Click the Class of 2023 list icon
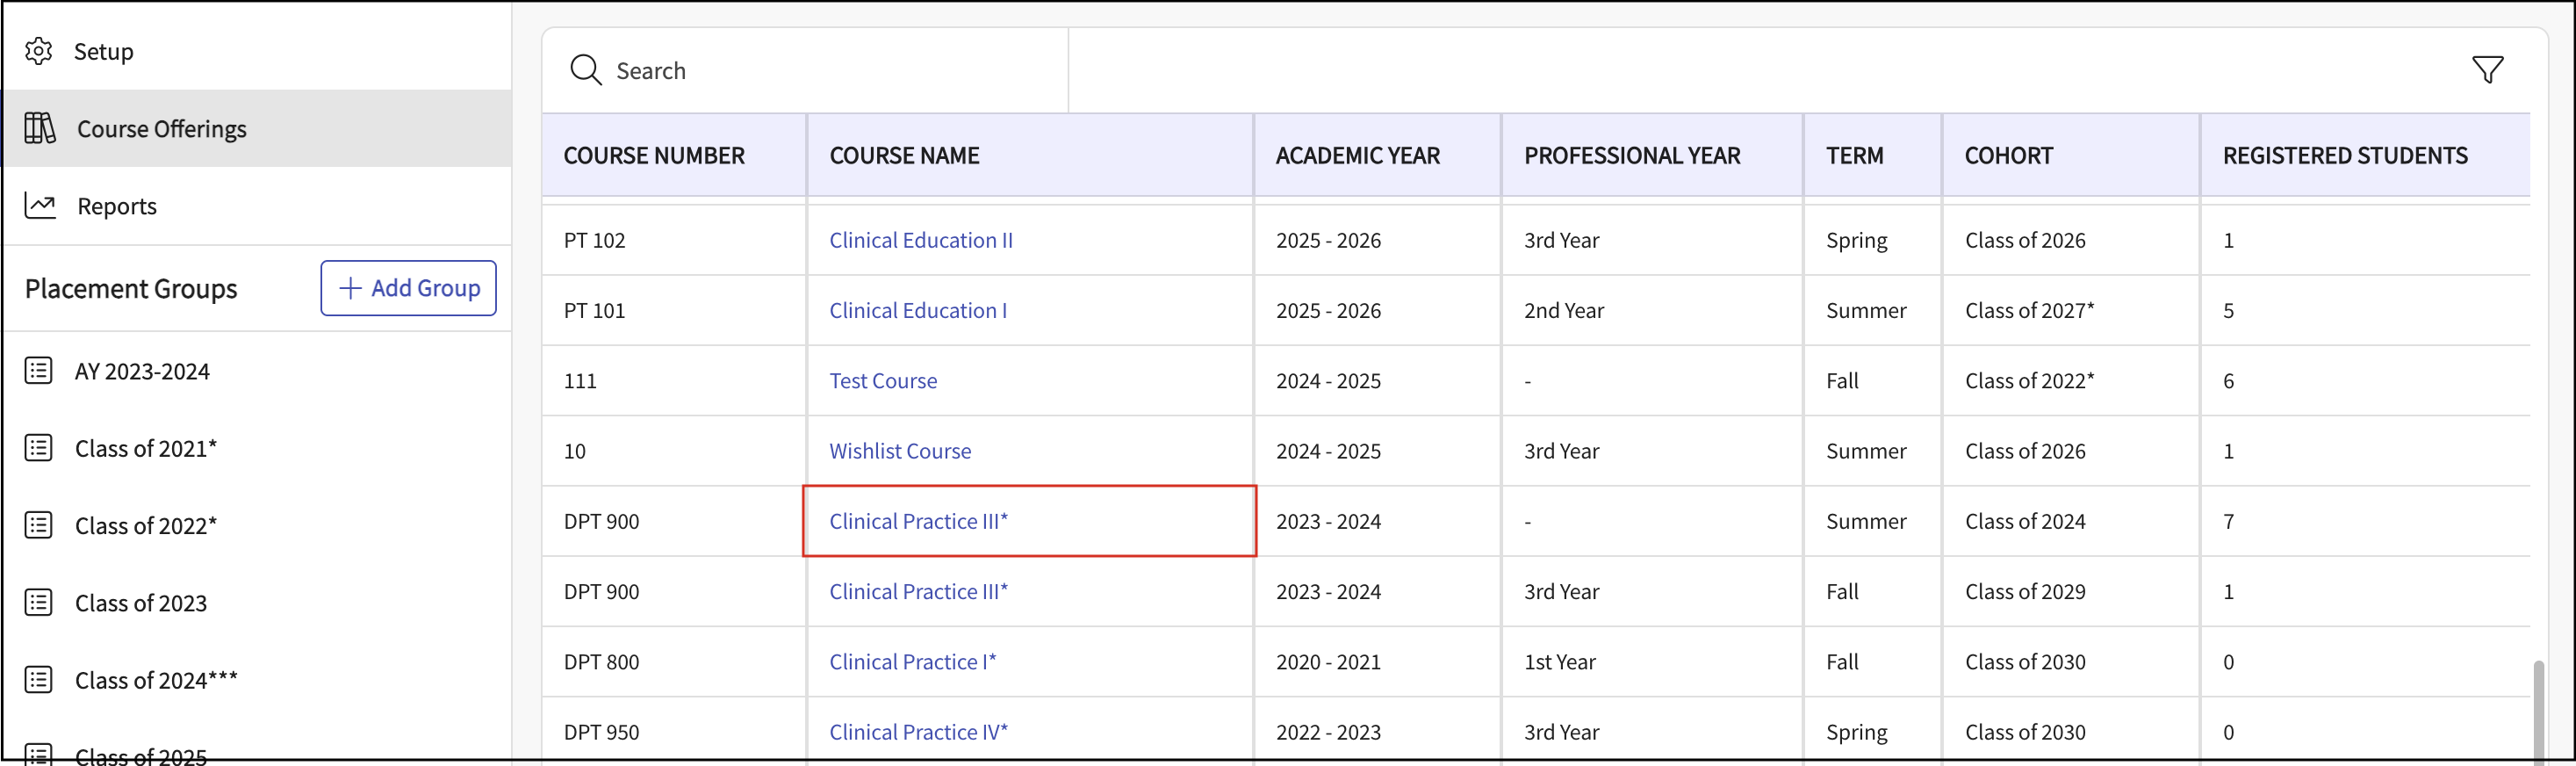The image size is (2576, 766). (x=39, y=603)
